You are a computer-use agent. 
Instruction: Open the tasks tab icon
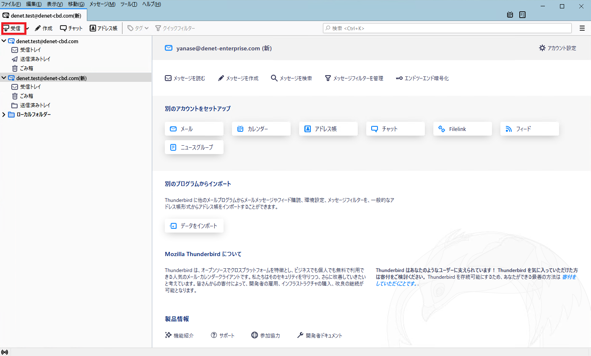(522, 15)
